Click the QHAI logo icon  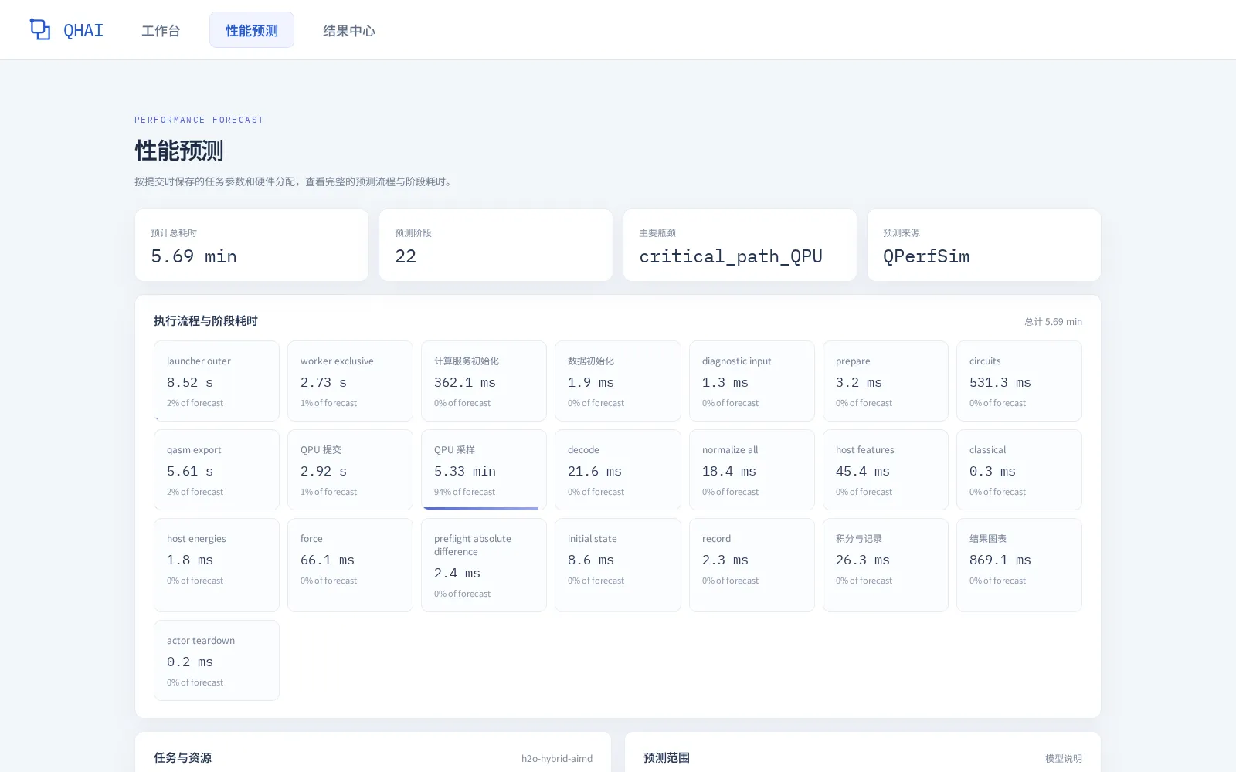[x=40, y=29]
